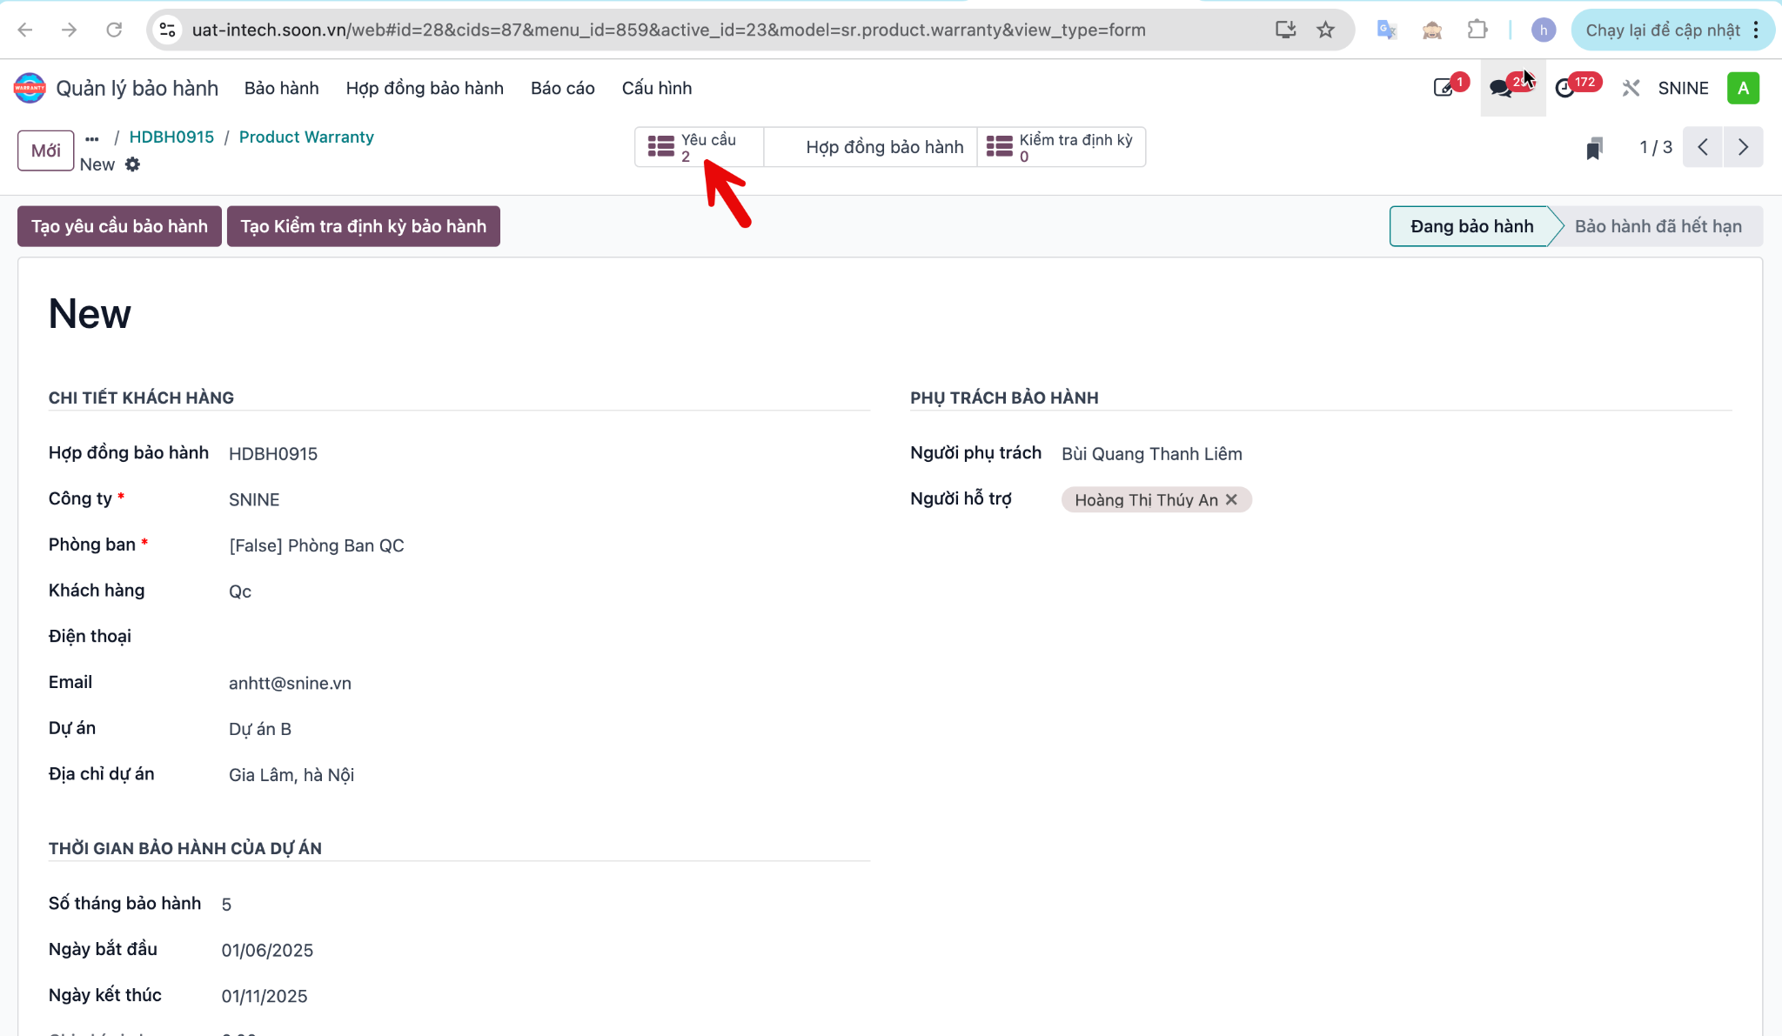Go to the previous record arrow
The image size is (1782, 1036).
(1703, 147)
